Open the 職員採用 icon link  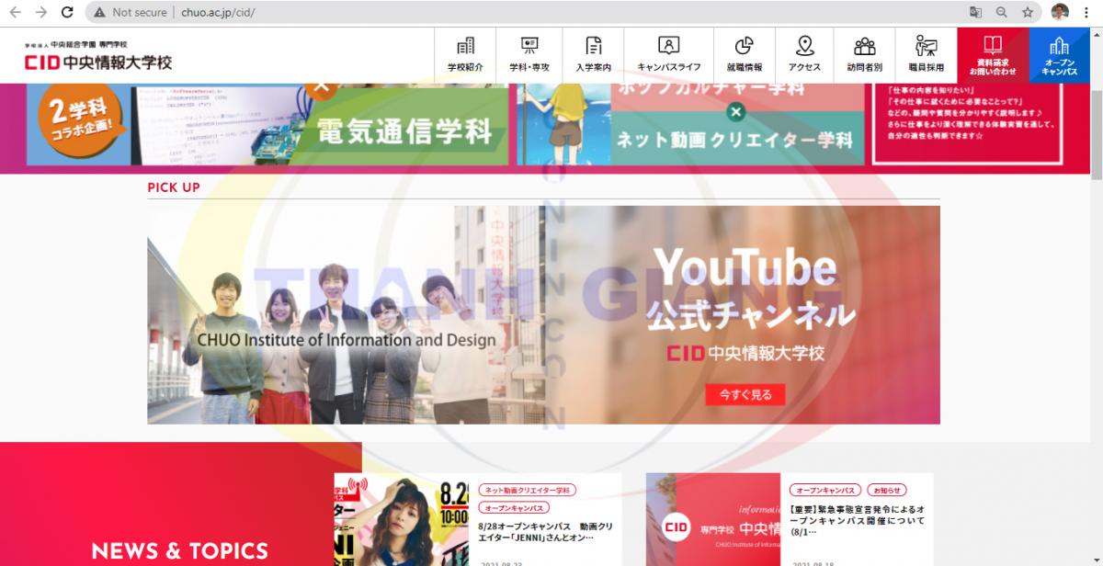(x=926, y=55)
